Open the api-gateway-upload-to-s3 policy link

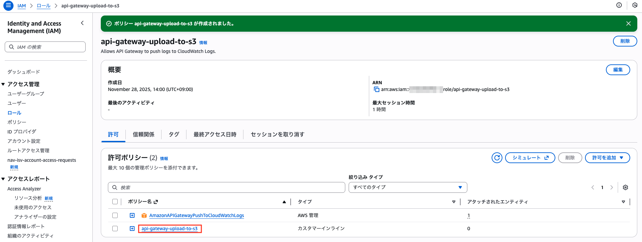[170, 229]
